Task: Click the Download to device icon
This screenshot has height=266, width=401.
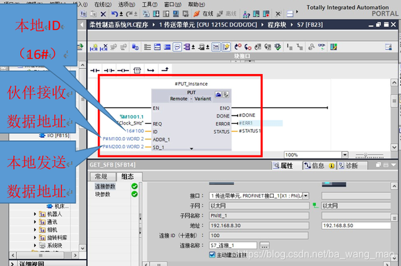Action: 156,14
